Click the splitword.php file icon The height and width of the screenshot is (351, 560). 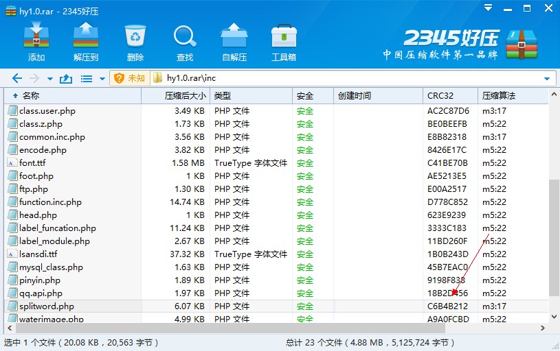12,306
